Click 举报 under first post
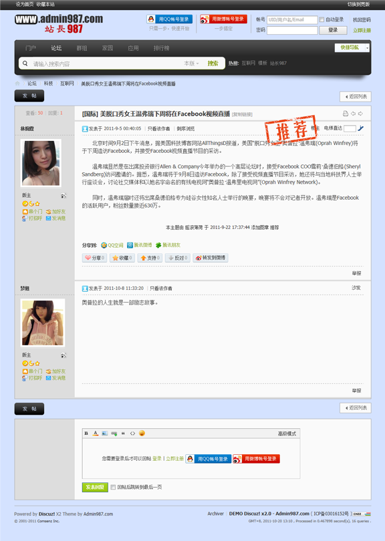385x541 pixels. pyautogui.click(x=357, y=273)
